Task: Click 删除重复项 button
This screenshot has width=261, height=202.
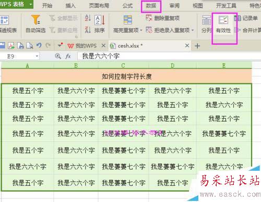Action: click(162, 18)
